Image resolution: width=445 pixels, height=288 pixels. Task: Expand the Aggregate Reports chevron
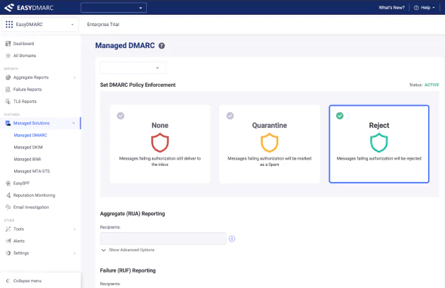coord(74,78)
